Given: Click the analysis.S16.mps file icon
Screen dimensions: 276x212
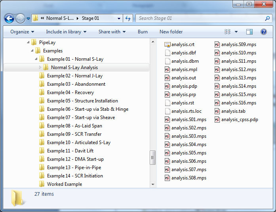Looking at the screenshot, I should 217,103.
